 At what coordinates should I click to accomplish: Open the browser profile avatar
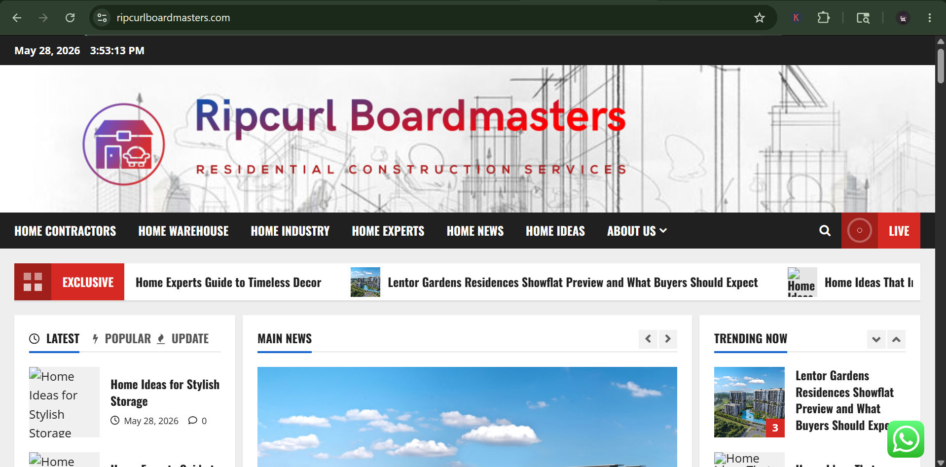(x=903, y=18)
